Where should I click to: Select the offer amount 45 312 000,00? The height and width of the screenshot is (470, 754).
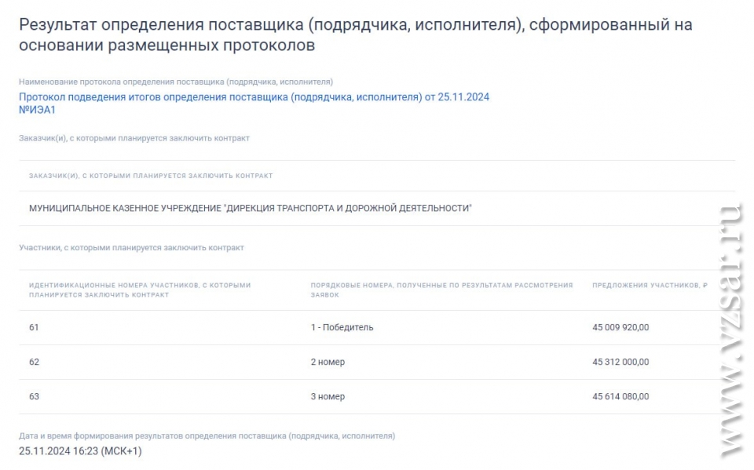pyautogui.click(x=620, y=362)
